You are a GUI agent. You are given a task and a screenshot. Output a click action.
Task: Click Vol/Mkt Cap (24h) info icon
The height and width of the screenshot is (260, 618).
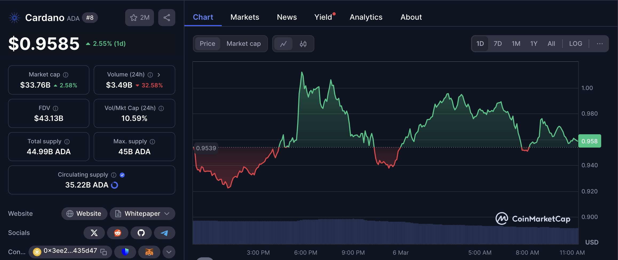point(161,108)
